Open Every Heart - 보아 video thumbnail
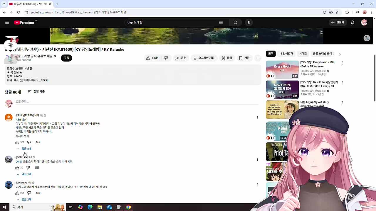This screenshot has height=211, width=376. point(282,69)
